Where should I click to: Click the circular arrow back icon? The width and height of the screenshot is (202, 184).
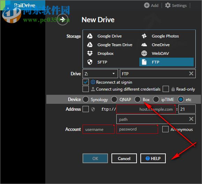point(62,19)
